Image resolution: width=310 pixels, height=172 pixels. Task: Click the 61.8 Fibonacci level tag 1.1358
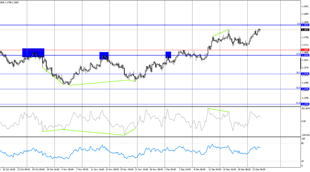(305, 104)
